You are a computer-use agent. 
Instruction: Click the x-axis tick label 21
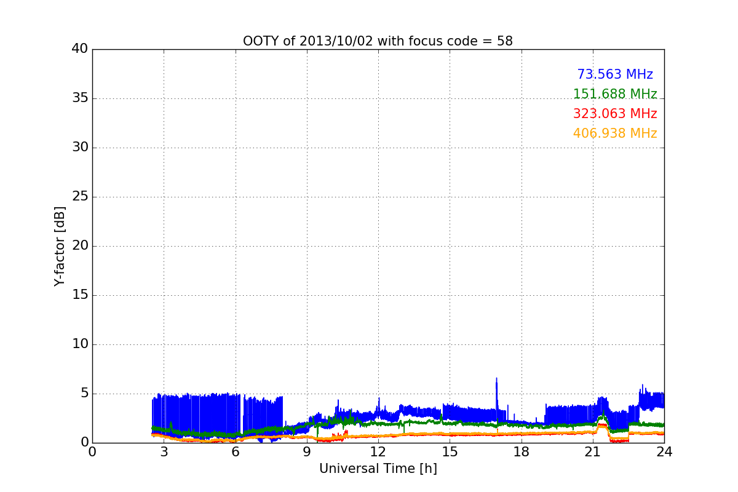[593, 452]
